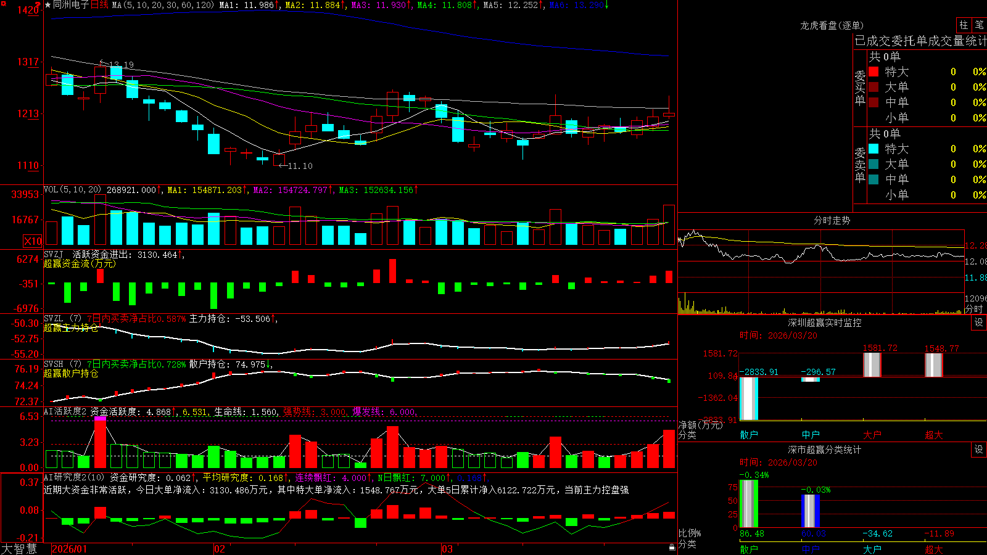Click the 大智慧 logo label
Image resolution: width=987 pixels, height=555 pixels.
19,548
